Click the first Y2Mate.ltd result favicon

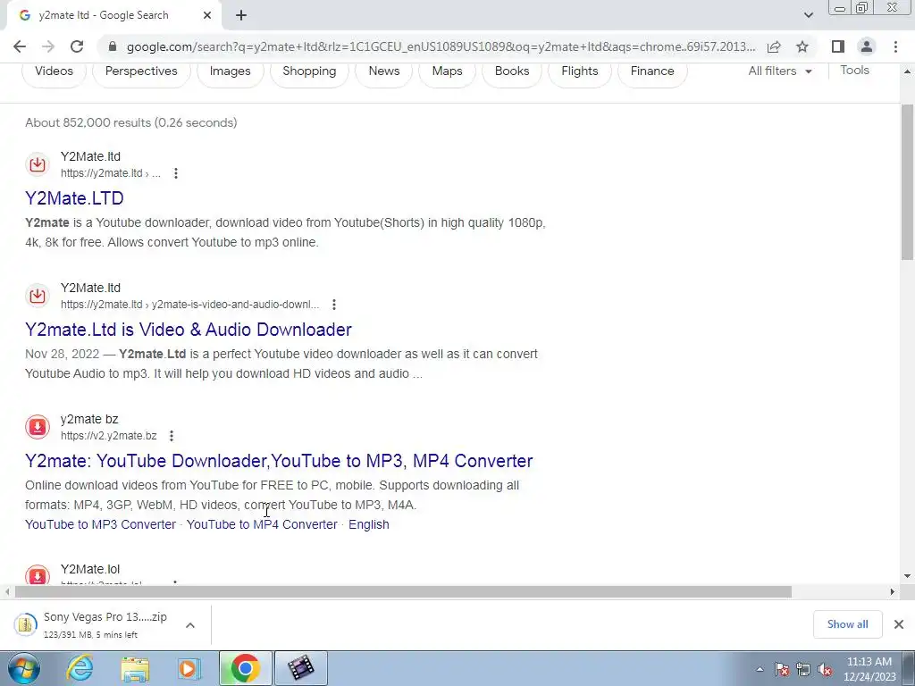coord(38,164)
